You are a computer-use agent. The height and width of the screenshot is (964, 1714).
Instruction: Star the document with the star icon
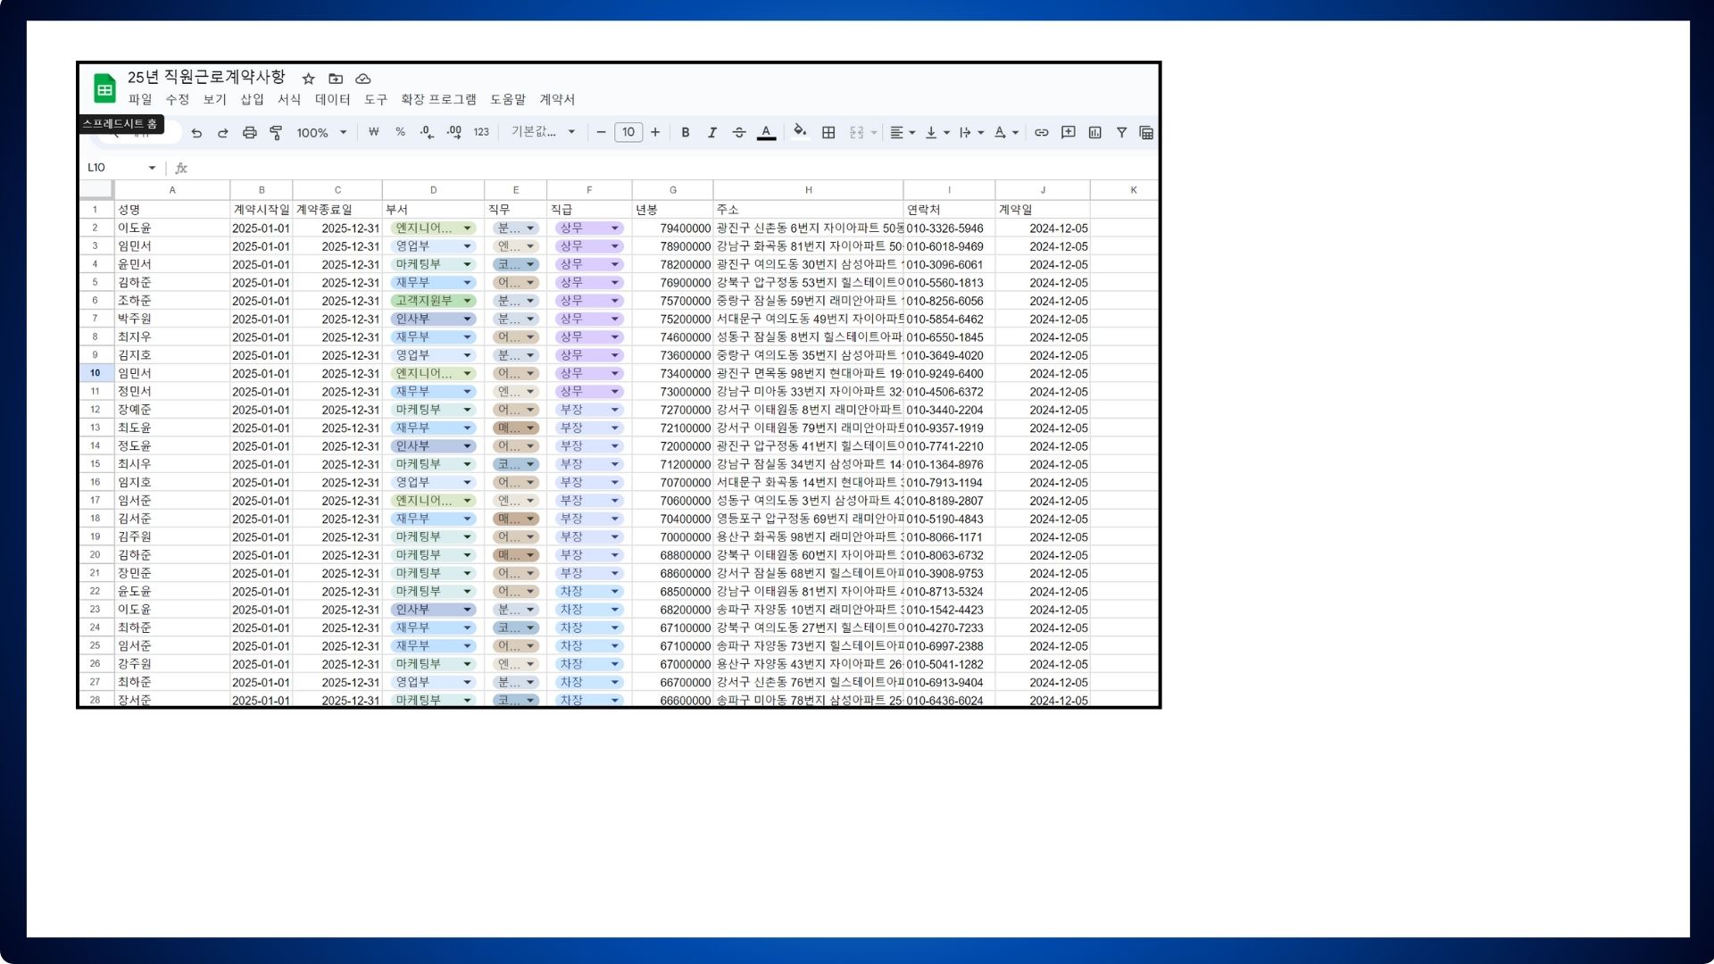309,79
